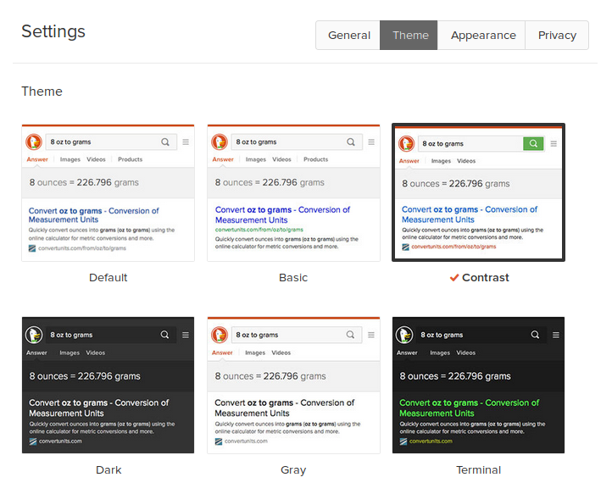612x494 pixels.
Task: Click the green result title in Terminal preview
Action: pyautogui.click(x=469, y=408)
